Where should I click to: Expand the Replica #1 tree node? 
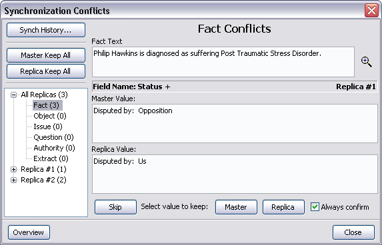(x=14, y=169)
